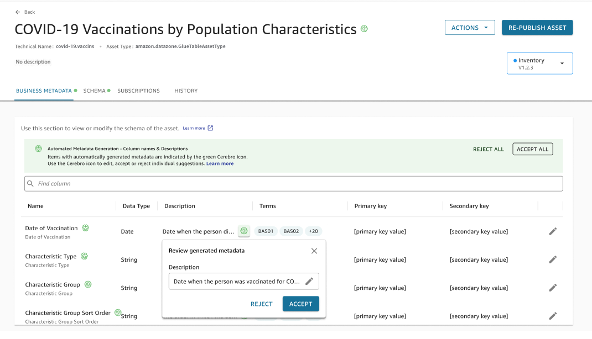Switch to the SCHEMA tab

[95, 91]
